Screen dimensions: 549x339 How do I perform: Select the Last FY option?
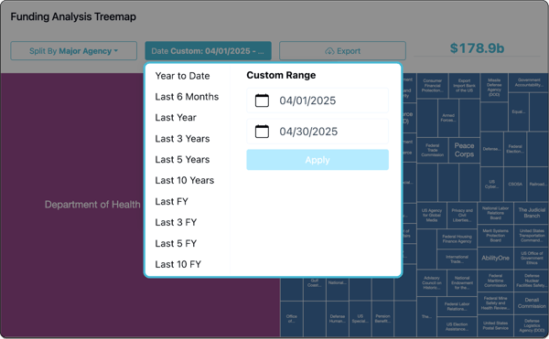pos(172,202)
